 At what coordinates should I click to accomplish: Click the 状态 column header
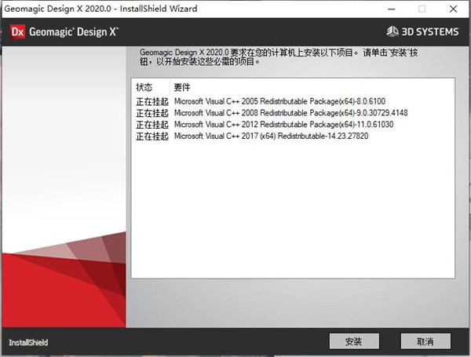click(144, 87)
